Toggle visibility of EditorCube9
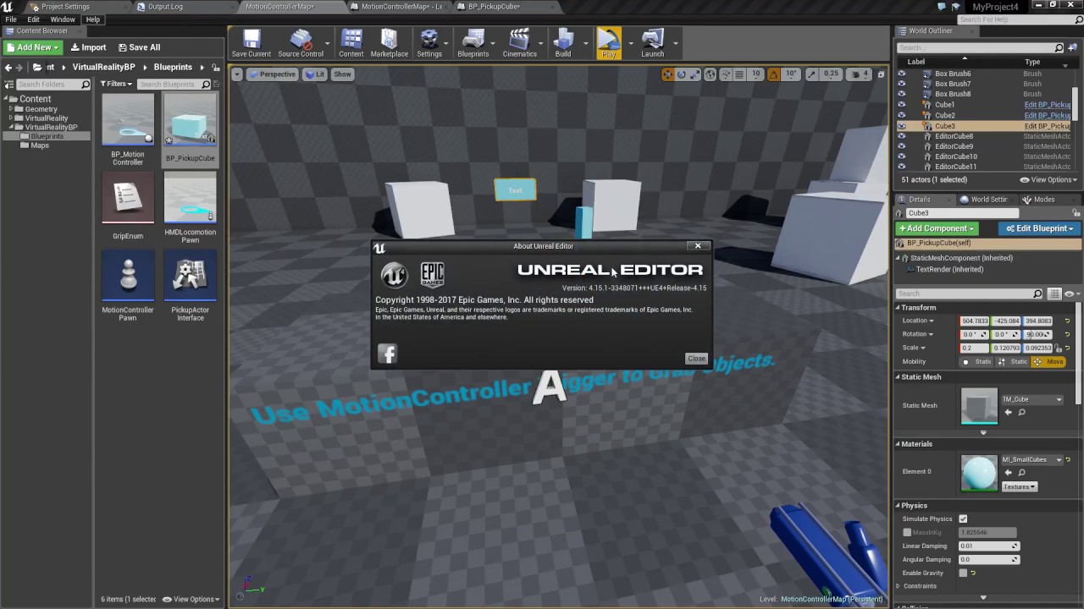The width and height of the screenshot is (1084, 609). [x=901, y=146]
